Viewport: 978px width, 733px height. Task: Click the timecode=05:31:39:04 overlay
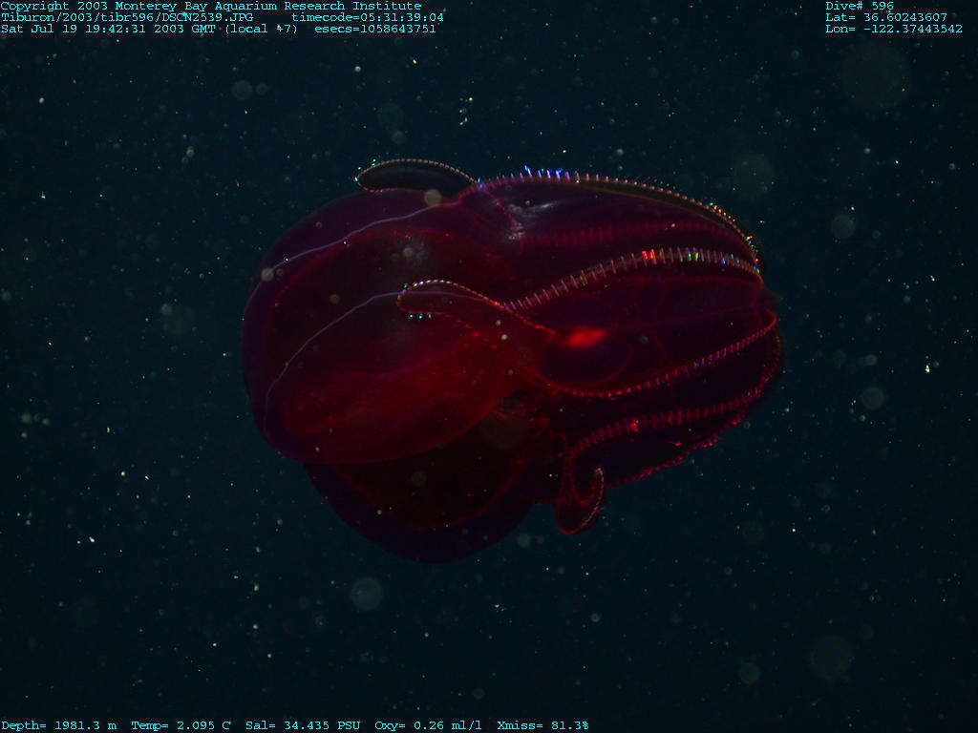(x=367, y=17)
